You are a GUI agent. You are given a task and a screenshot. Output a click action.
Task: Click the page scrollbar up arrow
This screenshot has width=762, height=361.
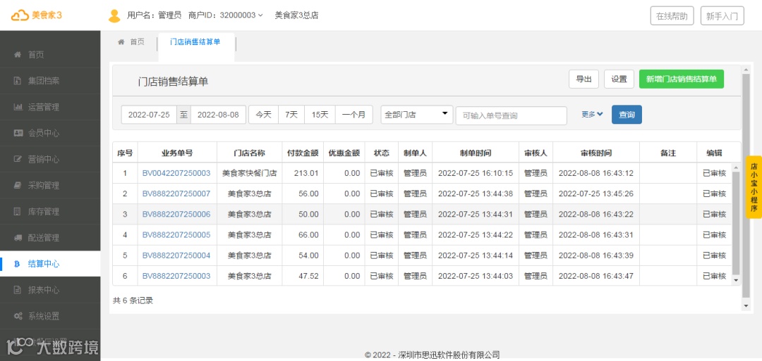pos(746,70)
